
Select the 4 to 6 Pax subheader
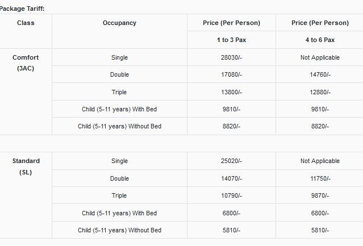[320, 40]
